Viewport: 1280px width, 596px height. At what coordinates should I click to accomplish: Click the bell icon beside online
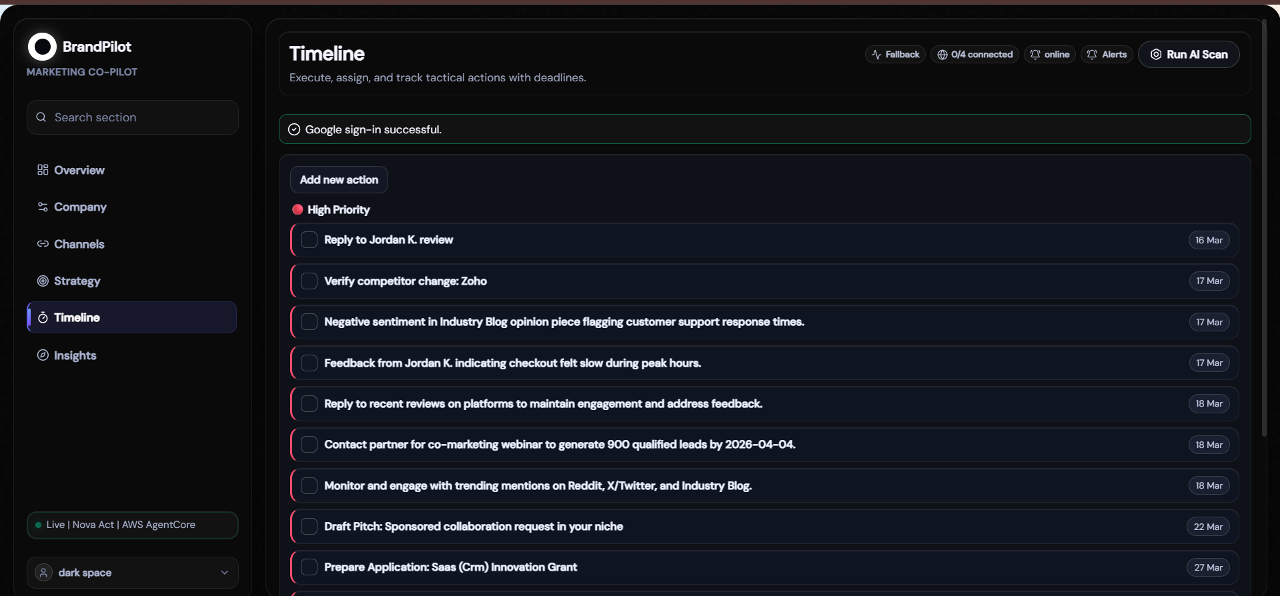tap(1035, 55)
